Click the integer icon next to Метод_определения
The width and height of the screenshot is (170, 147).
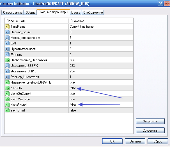7,38
